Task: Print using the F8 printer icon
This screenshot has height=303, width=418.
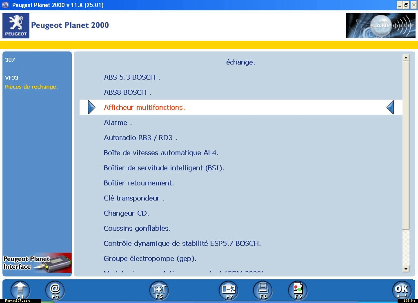Action: pyautogui.click(x=263, y=290)
